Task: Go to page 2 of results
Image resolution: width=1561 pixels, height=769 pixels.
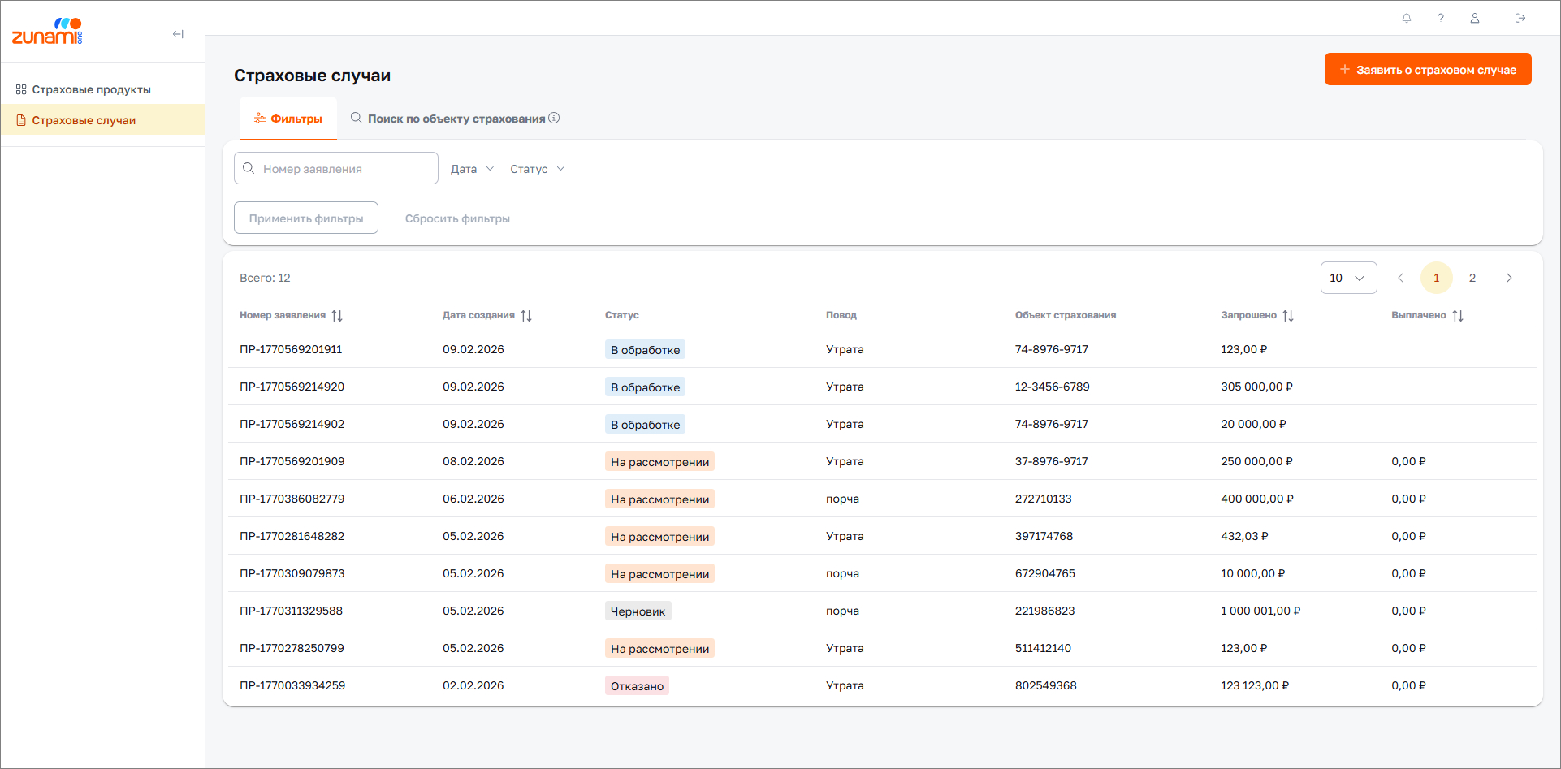Action: click(1472, 278)
